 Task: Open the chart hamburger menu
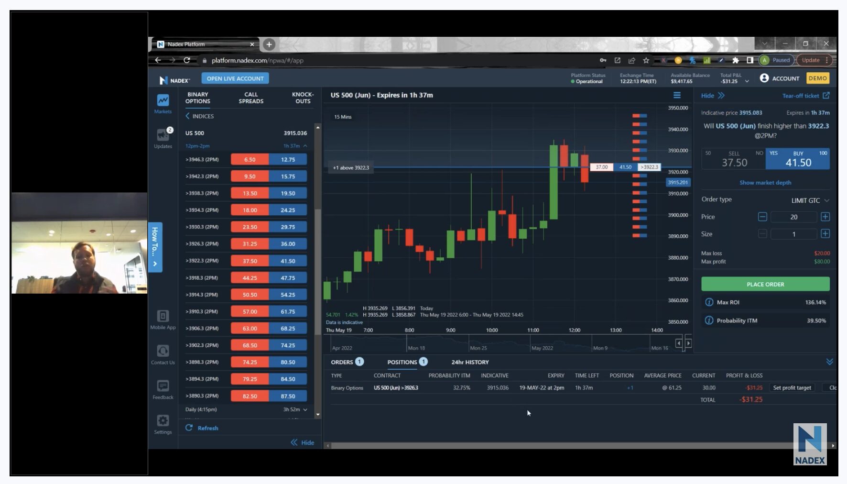[x=676, y=95]
